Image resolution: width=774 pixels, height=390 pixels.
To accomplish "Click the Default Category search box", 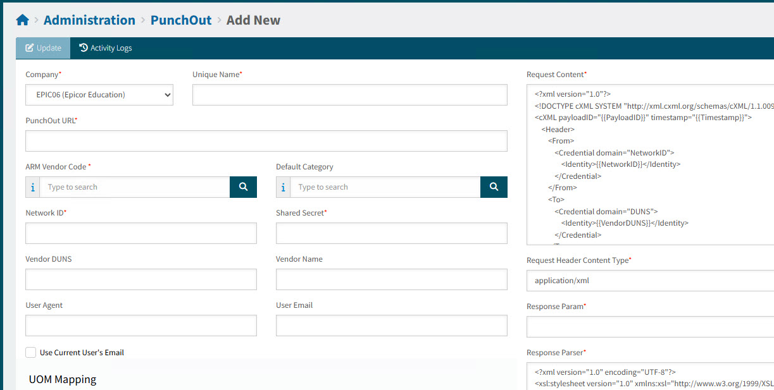I will (385, 187).
